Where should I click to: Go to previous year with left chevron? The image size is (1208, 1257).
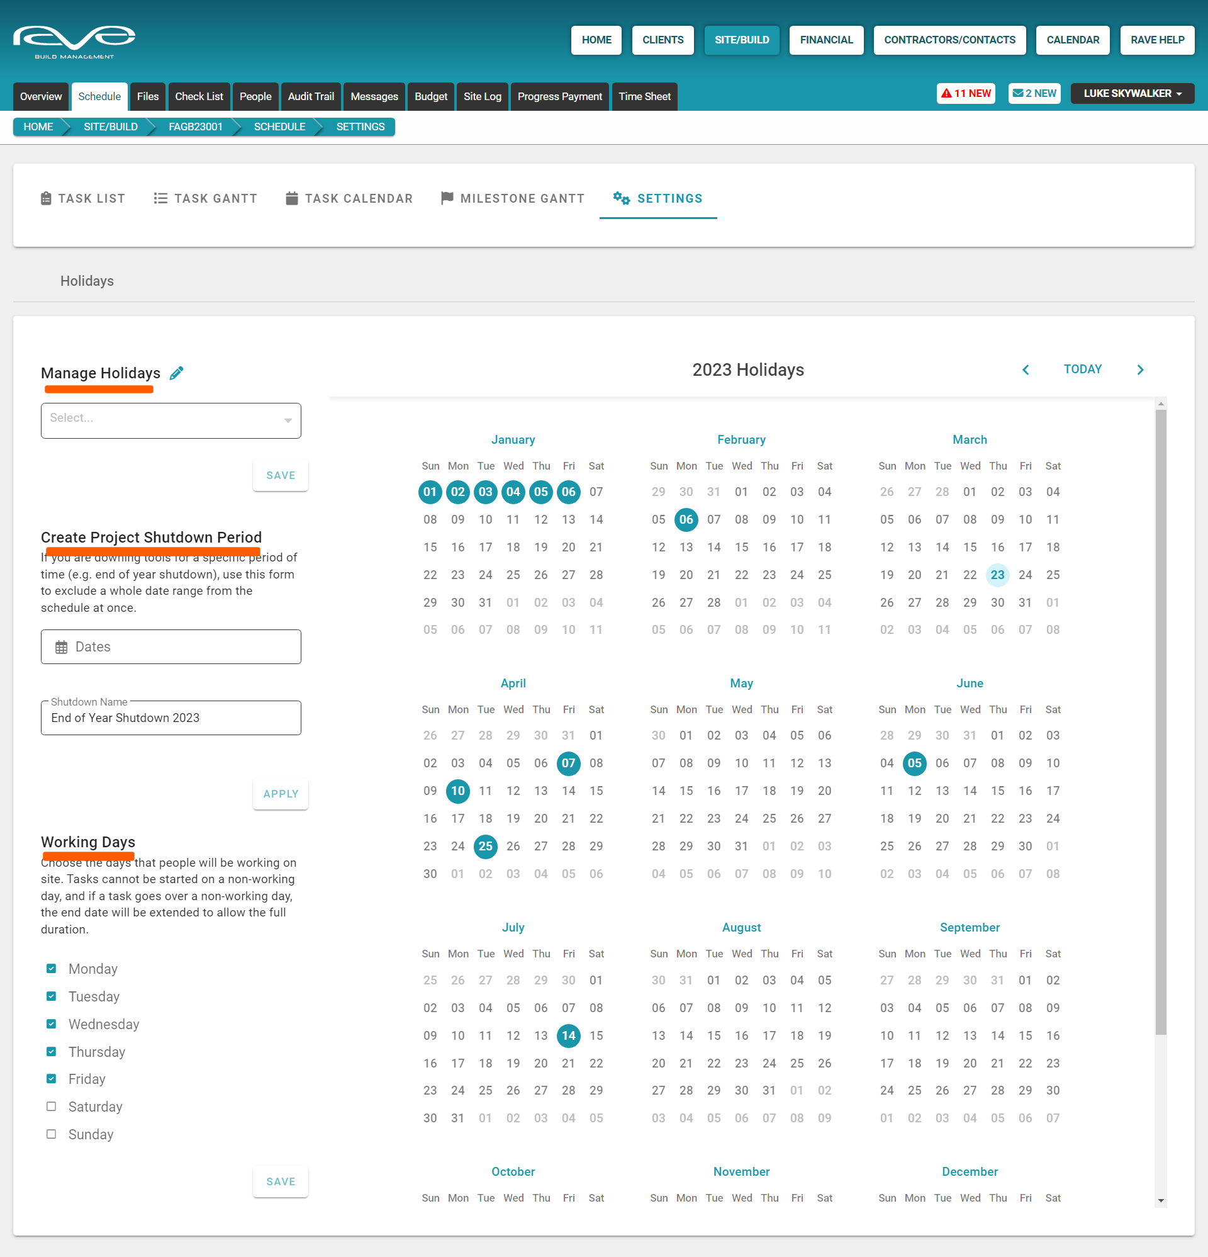pyautogui.click(x=1026, y=370)
